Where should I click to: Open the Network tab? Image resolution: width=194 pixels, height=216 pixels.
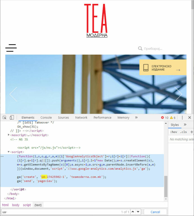click(81, 118)
